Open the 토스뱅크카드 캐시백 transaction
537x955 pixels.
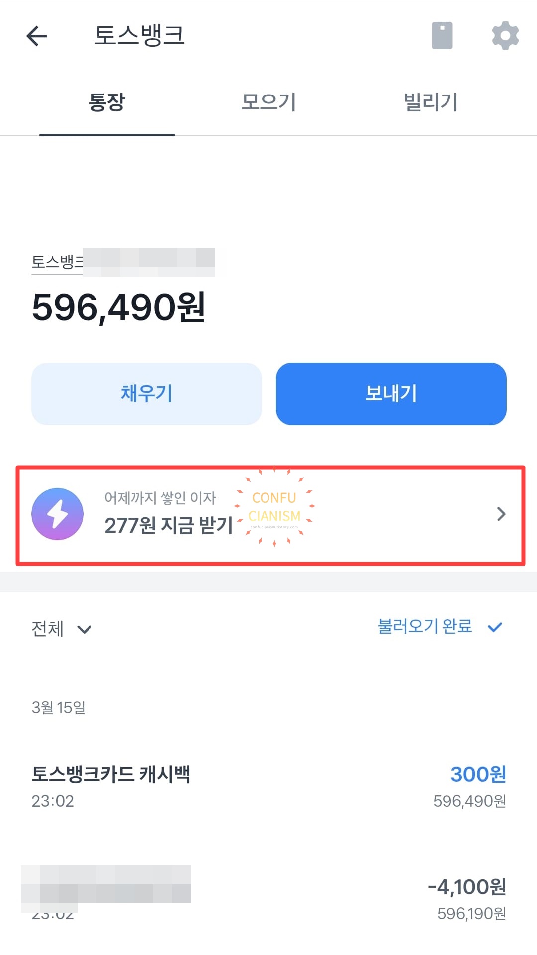pyautogui.click(x=268, y=786)
